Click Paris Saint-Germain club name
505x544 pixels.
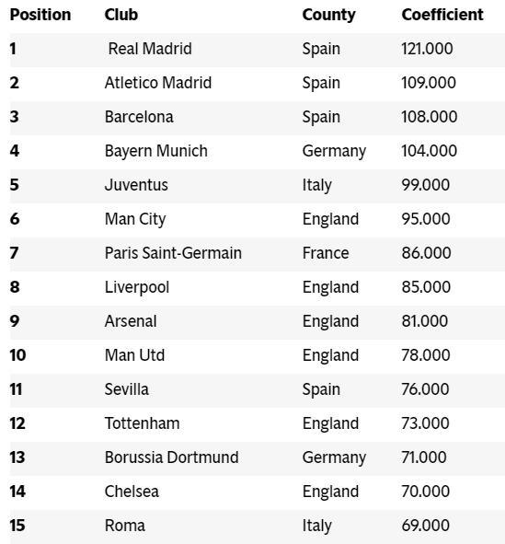[173, 252]
